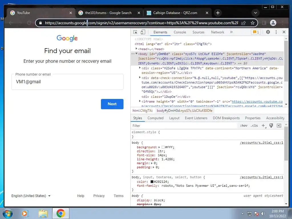The width and height of the screenshot is (292, 219).
Task: Open a new browser tab
Action: click(x=218, y=13)
